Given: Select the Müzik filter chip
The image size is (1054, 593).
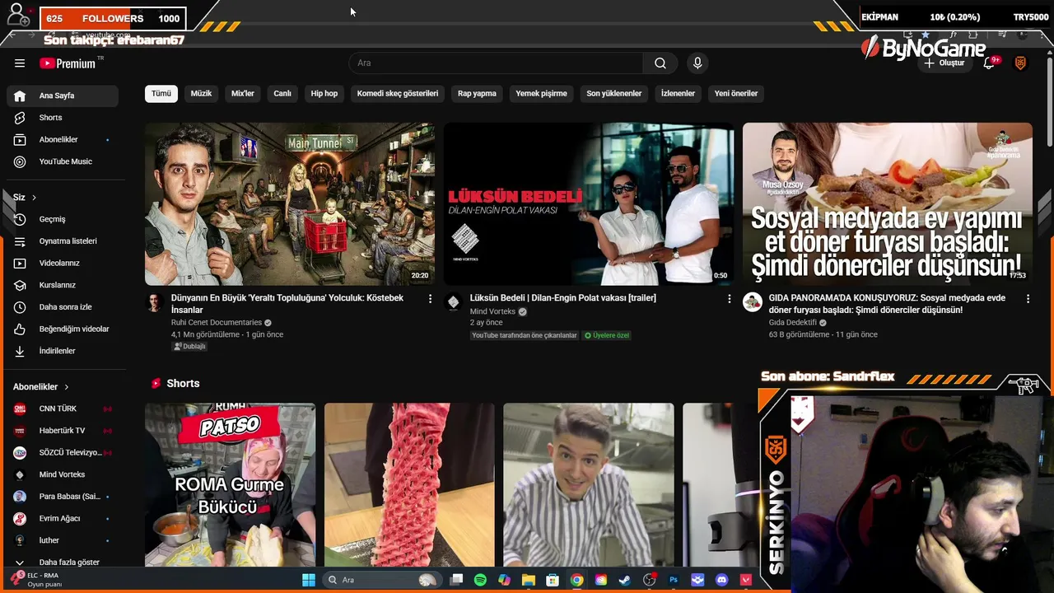Looking at the screenshot, I should [202, 94].
